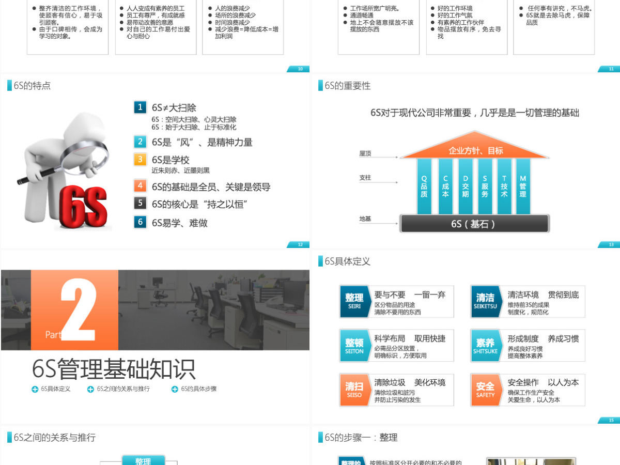Screen dimensions: 620x465
Task: Click slide page number 10 tag
Action: [299, 69]
